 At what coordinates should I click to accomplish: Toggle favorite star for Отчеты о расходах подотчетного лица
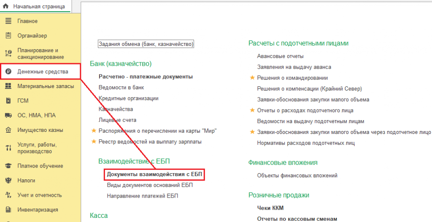252,110
